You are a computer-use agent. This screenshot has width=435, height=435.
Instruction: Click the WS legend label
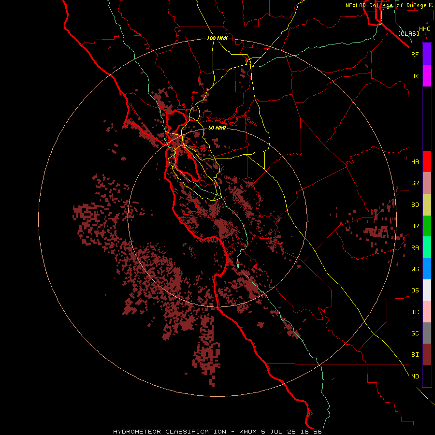point(415,269)
